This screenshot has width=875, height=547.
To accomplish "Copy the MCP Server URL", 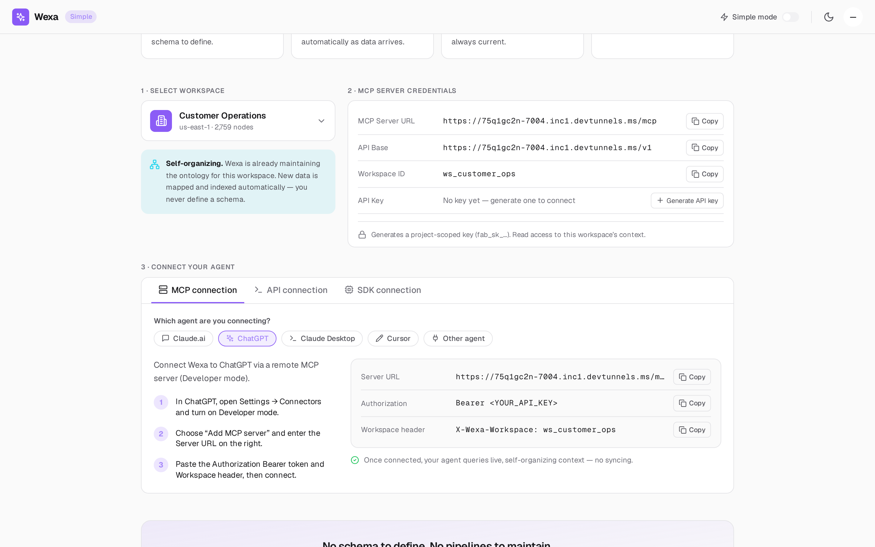I will 704,121.
